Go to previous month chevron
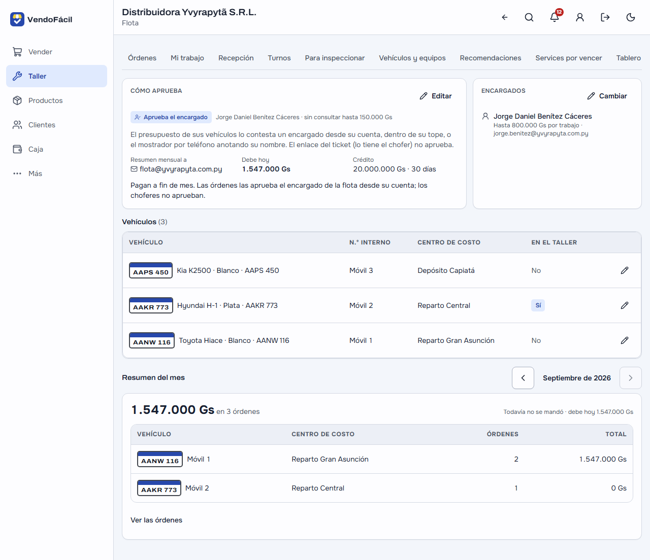 523,378
